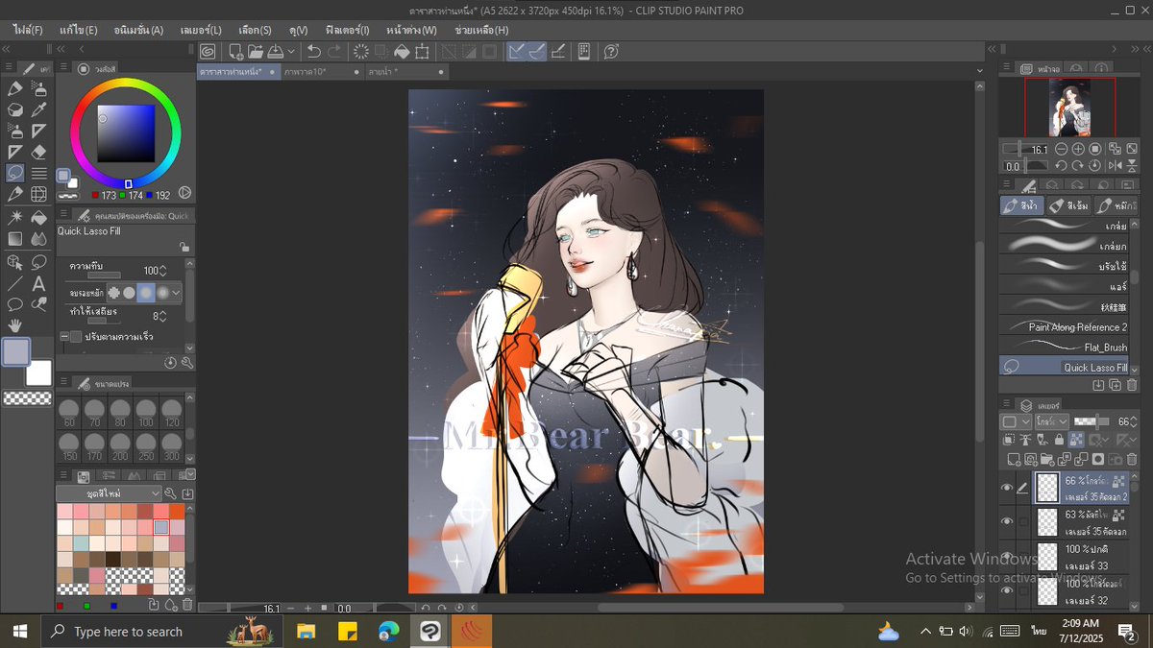The height and width of the screenshot is (648, 1153).
Task: Open the โกลว์ blending mode dropdown
Action: [1052, 420]
